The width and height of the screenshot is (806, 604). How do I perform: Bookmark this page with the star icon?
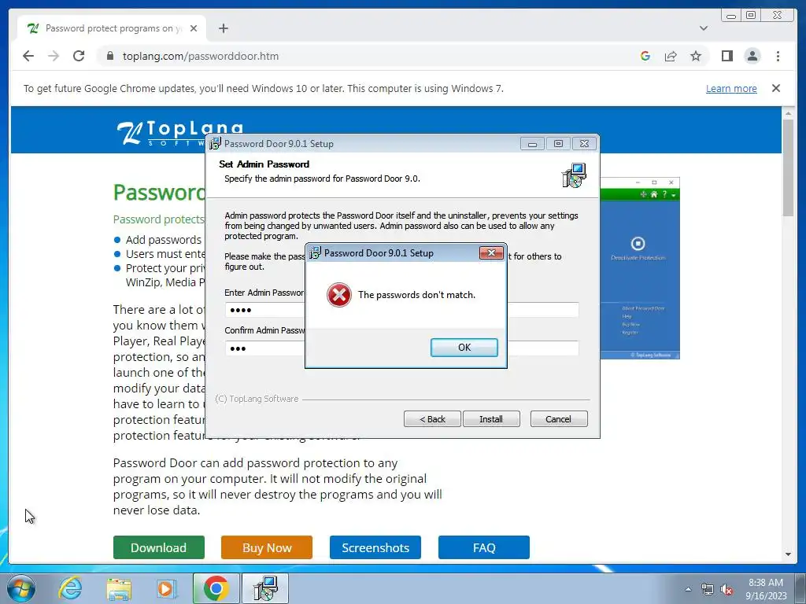(x=696, y=56)
